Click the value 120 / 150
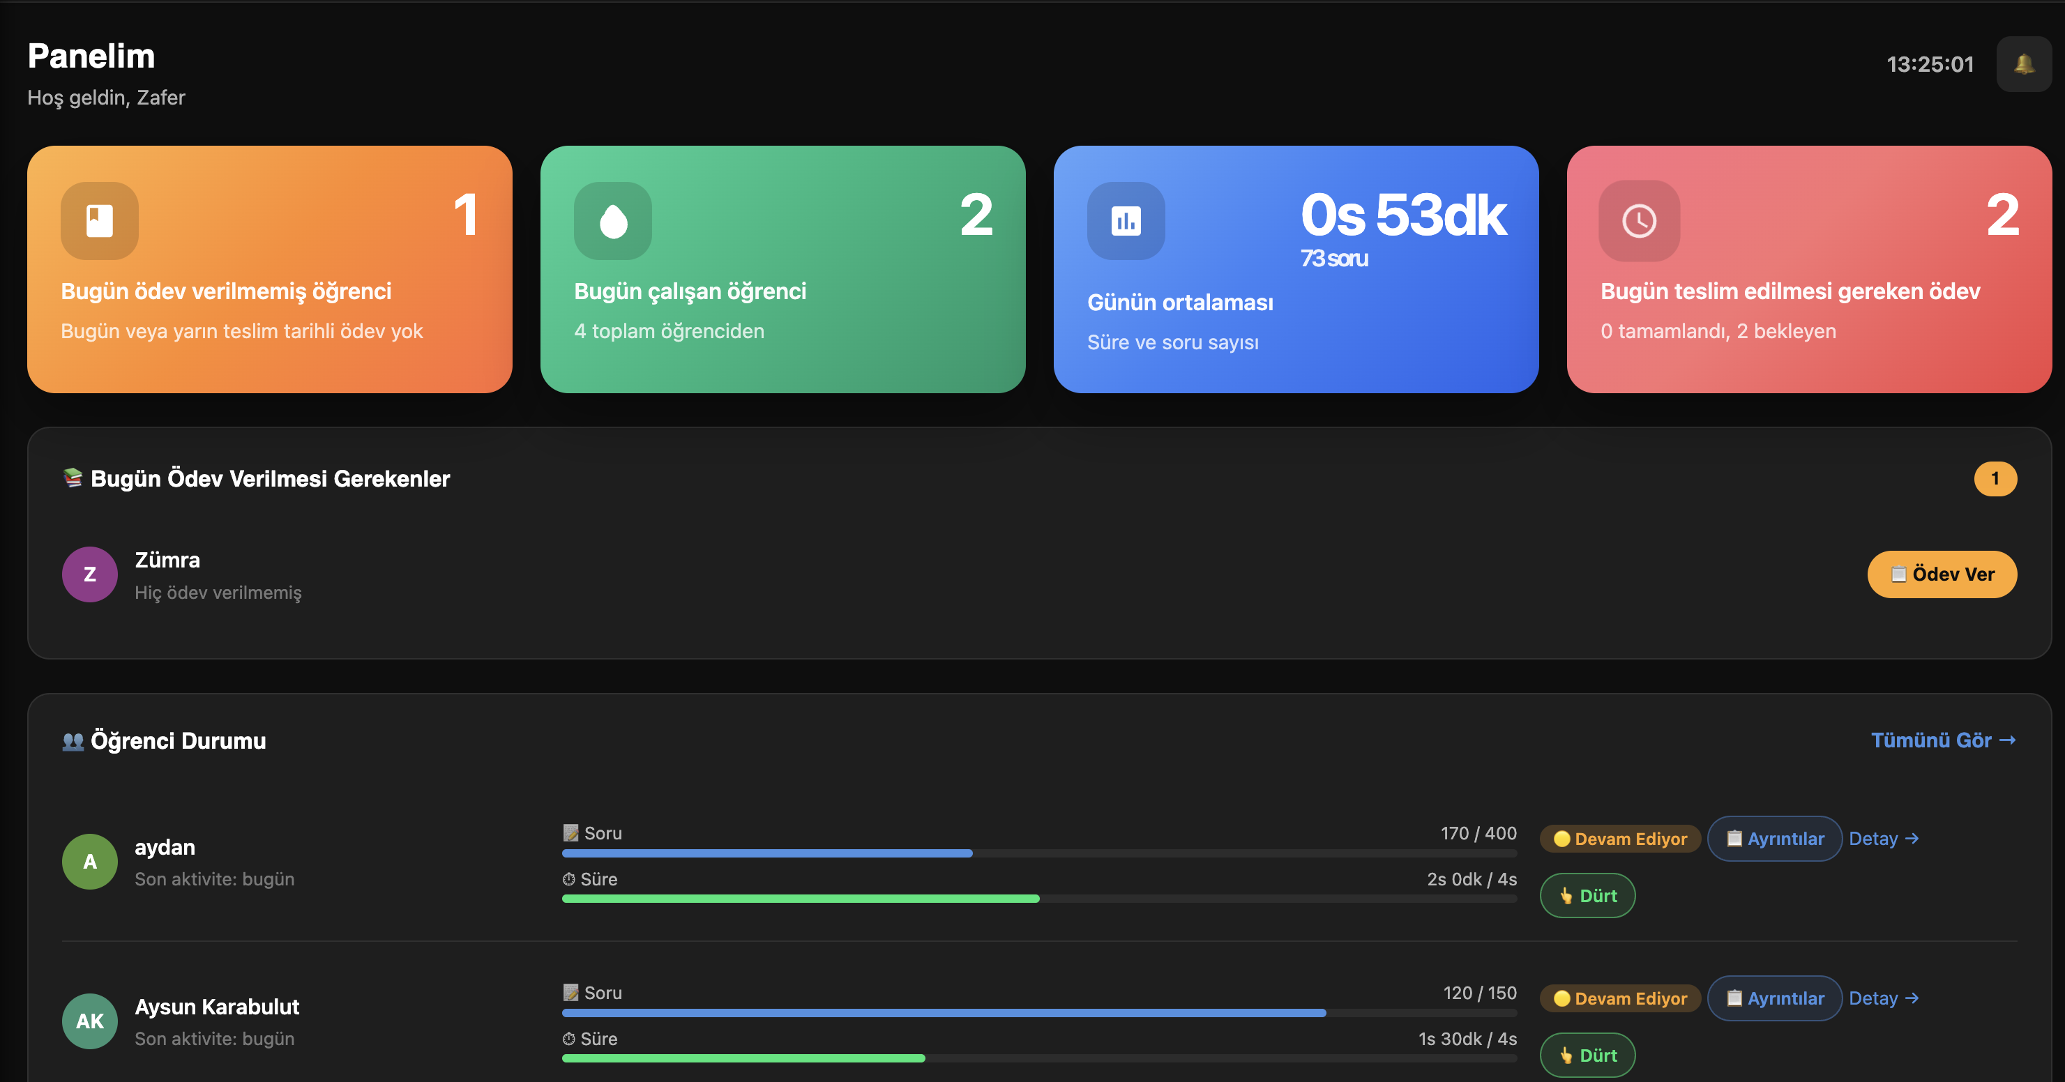The width and height of the screenshot is (2065, 1082). point(1480,992)
